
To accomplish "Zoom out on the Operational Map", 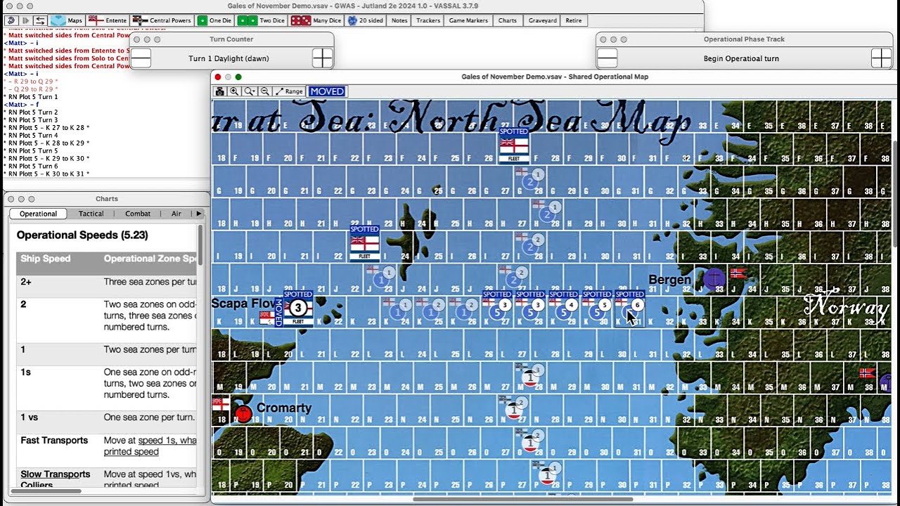I will [x=265, y=91].
